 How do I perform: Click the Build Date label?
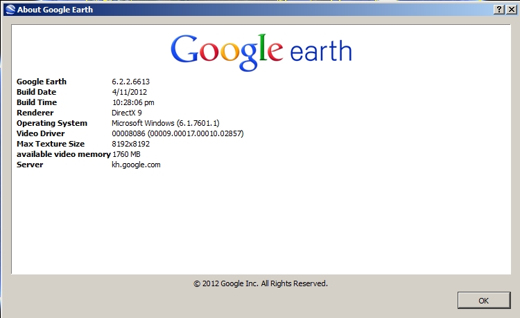(37, 92)
